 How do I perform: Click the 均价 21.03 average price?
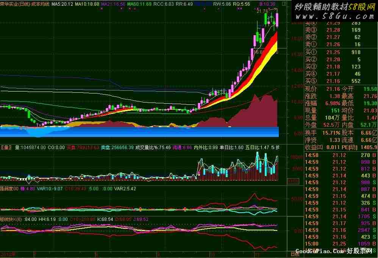(359, 110)
